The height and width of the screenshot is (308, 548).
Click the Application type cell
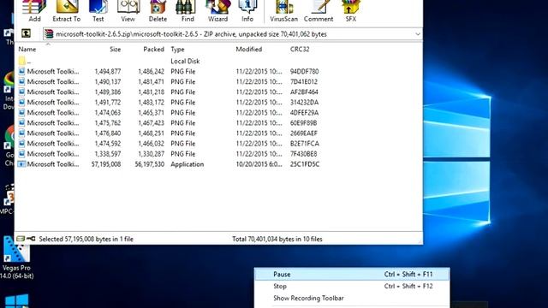[x=187, y=164]
